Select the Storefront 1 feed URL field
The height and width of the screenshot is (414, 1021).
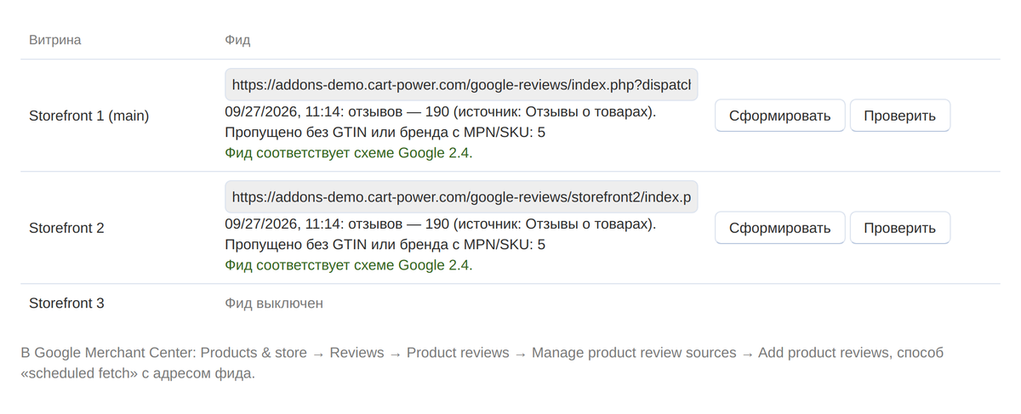click(461, 85)
